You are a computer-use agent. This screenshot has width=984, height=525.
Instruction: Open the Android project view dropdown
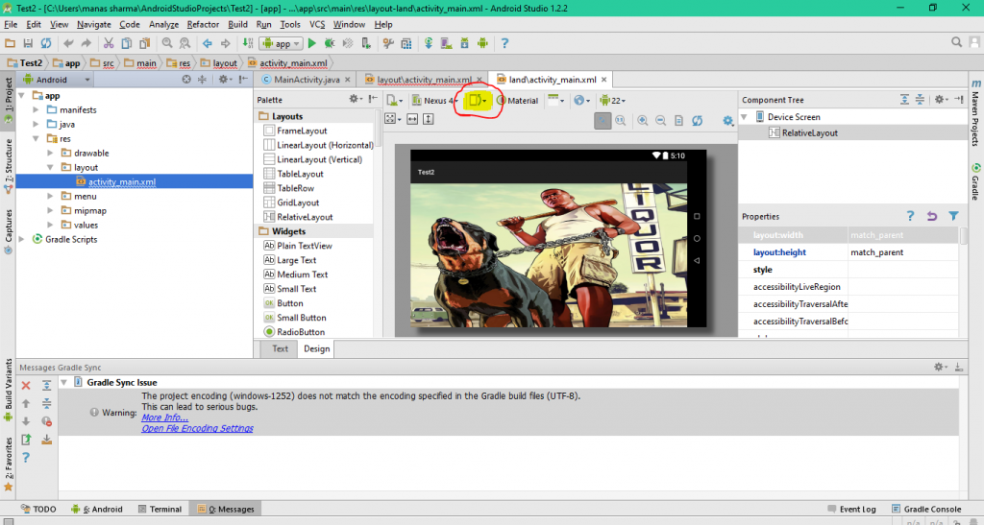[x=58, y=80]
